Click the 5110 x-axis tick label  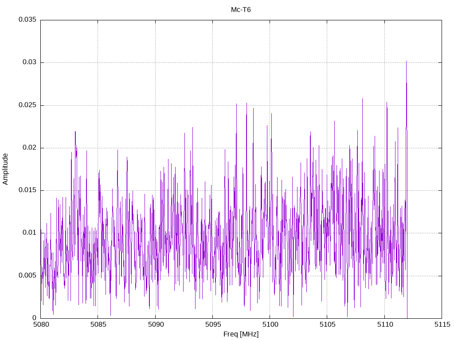pyautogui.click(x=384, y=325)
